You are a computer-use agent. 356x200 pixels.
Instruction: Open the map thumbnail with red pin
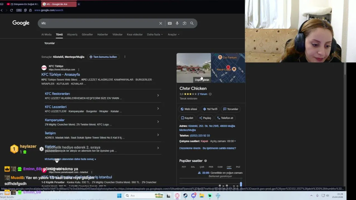[228, 68]
